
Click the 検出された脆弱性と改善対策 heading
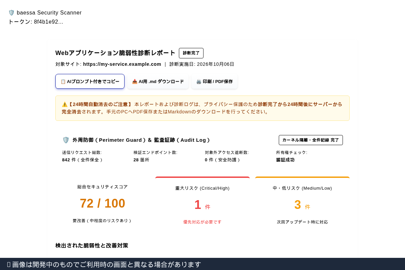92,246
